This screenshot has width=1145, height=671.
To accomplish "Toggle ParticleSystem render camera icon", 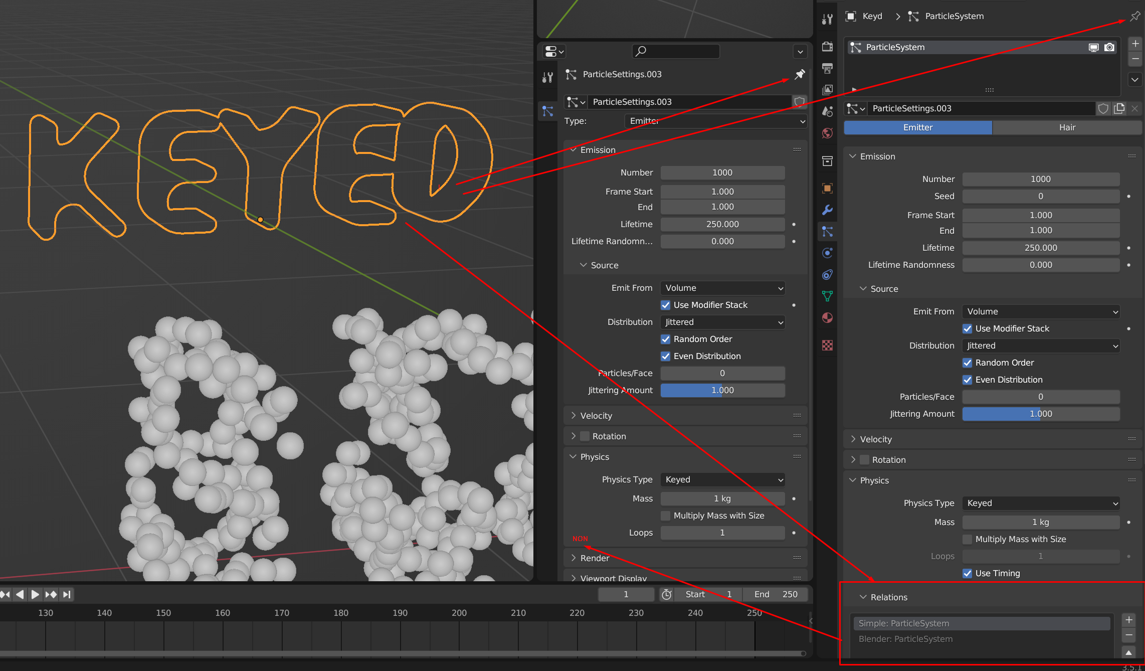I will (x=1109, y=47).
